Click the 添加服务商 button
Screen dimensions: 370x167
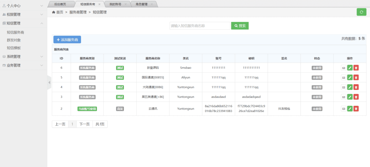[x=67, y=40]
